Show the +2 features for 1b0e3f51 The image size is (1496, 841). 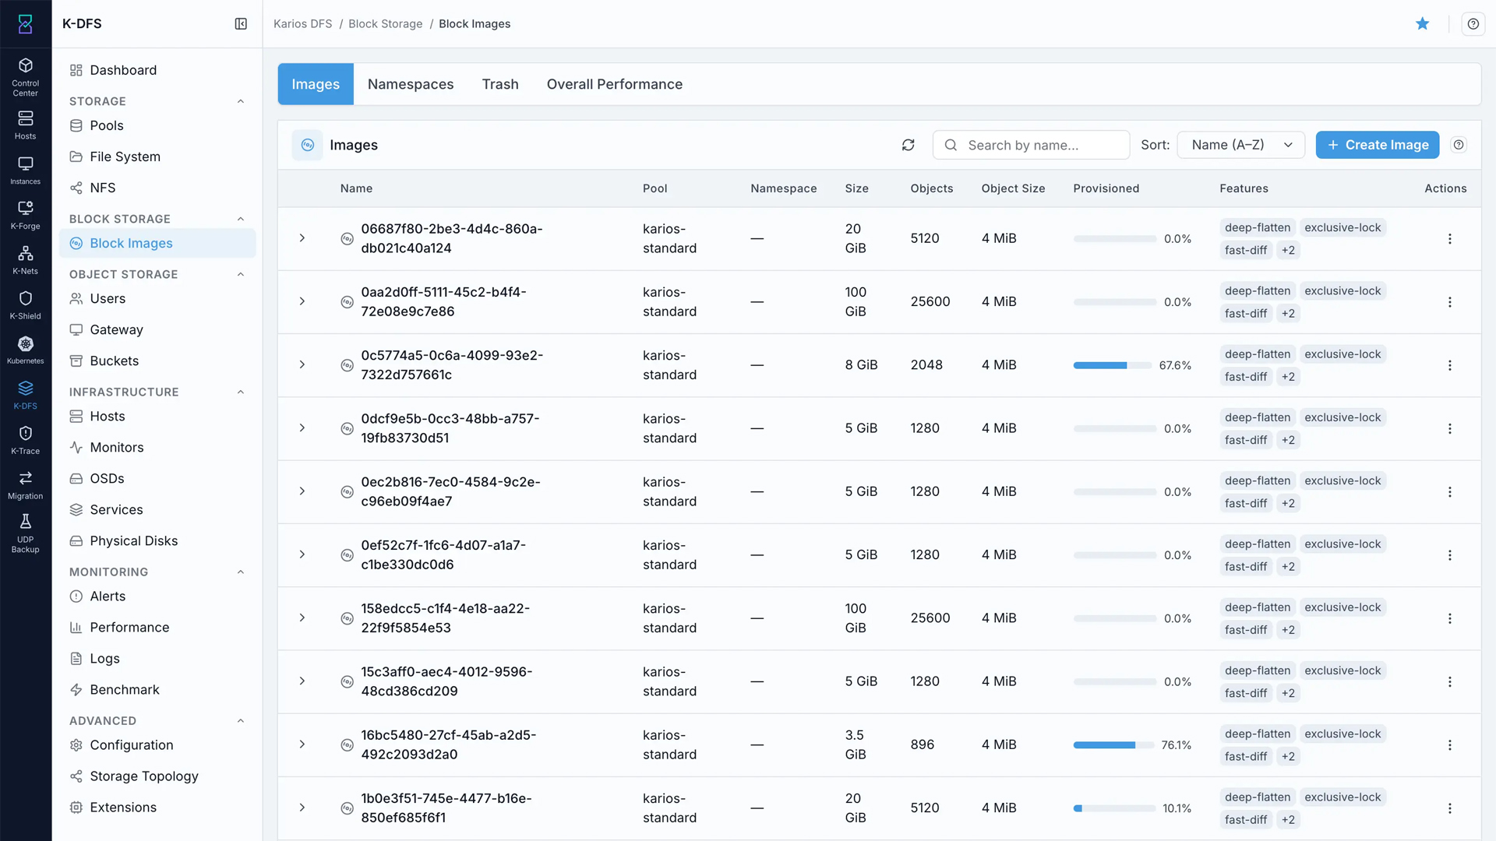(x=1288, y=819)
